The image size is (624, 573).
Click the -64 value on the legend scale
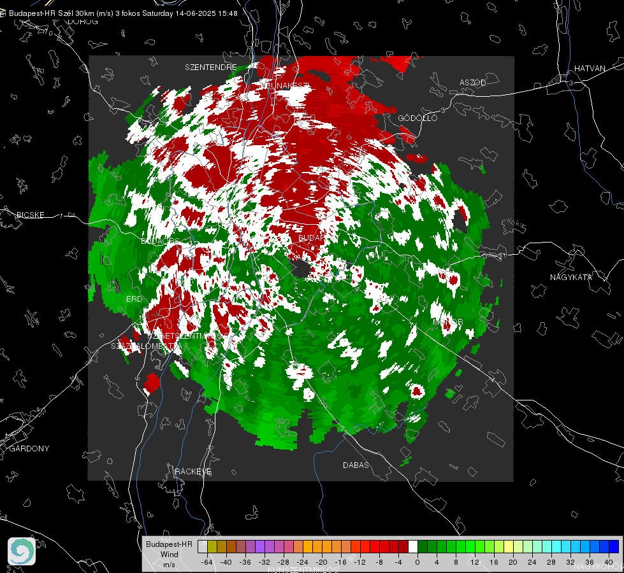coord(207,562)
